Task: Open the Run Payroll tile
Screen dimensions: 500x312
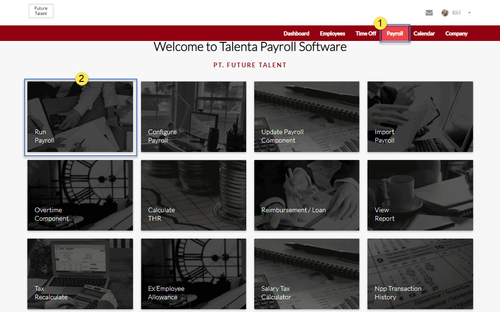Action: click(80, 117)
